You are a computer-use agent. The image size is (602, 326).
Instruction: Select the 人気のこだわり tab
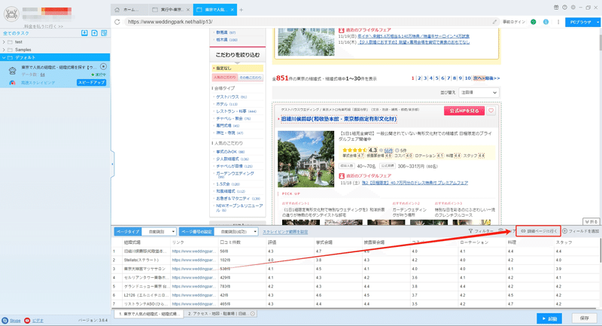(x=224, y=78)
